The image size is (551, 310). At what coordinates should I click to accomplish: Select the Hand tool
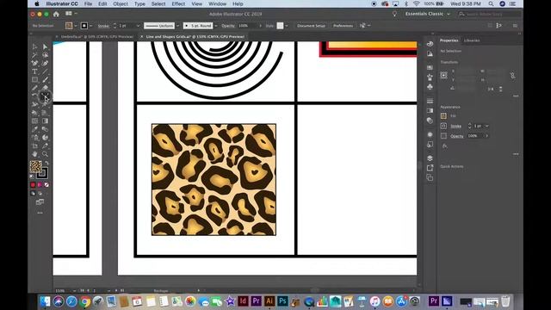point(34,154)
